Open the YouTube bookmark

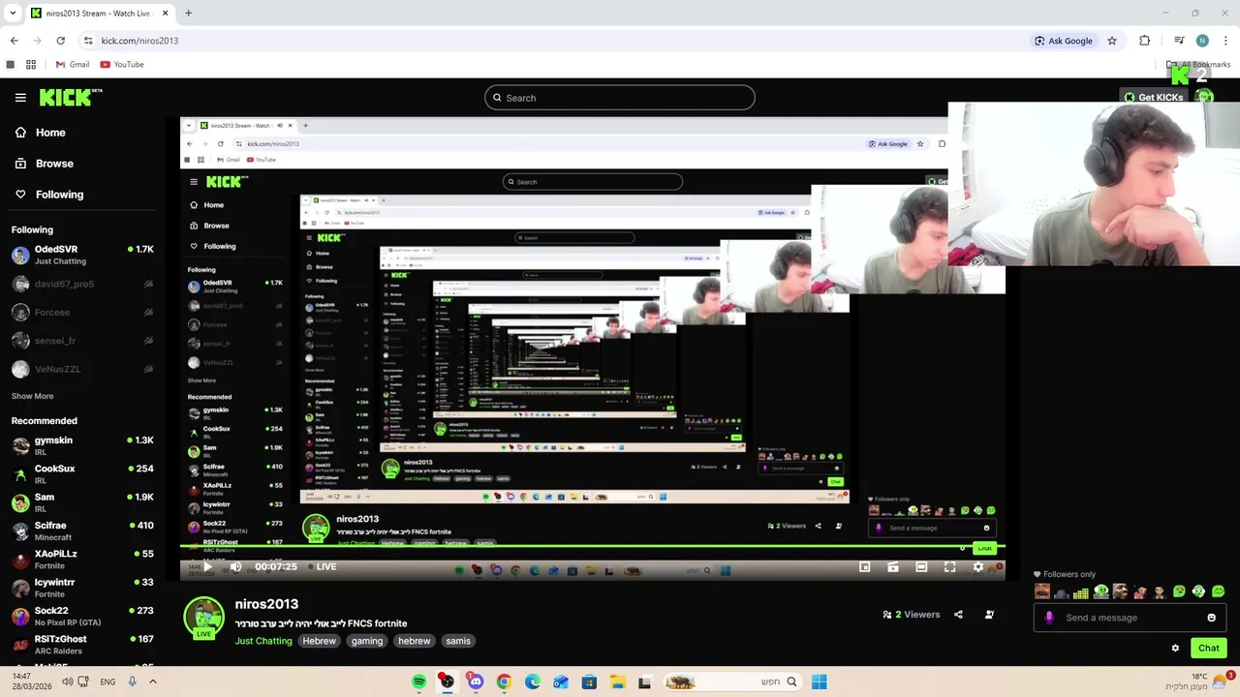122,65
